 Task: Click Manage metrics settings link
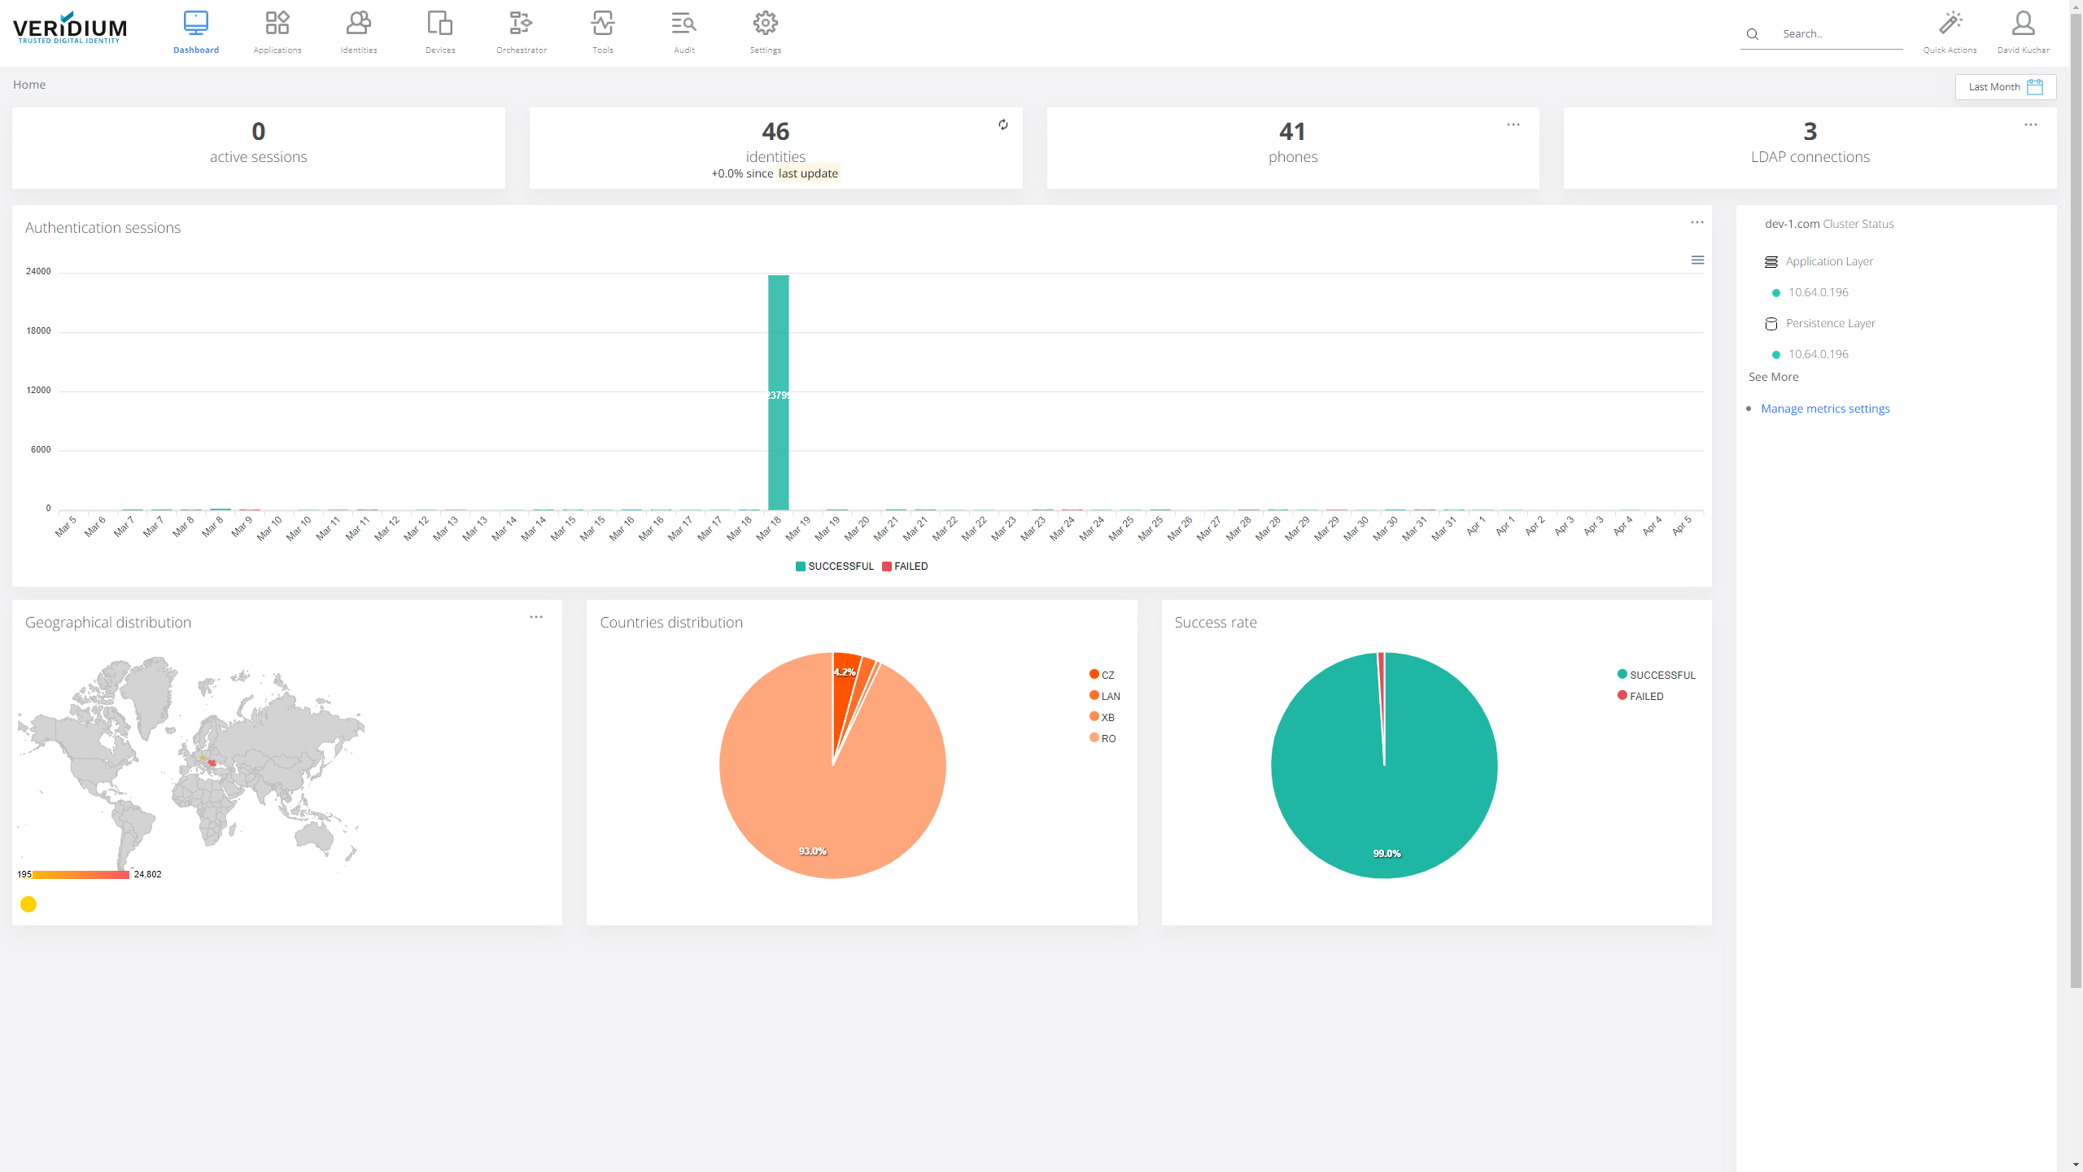(1825, 409)
